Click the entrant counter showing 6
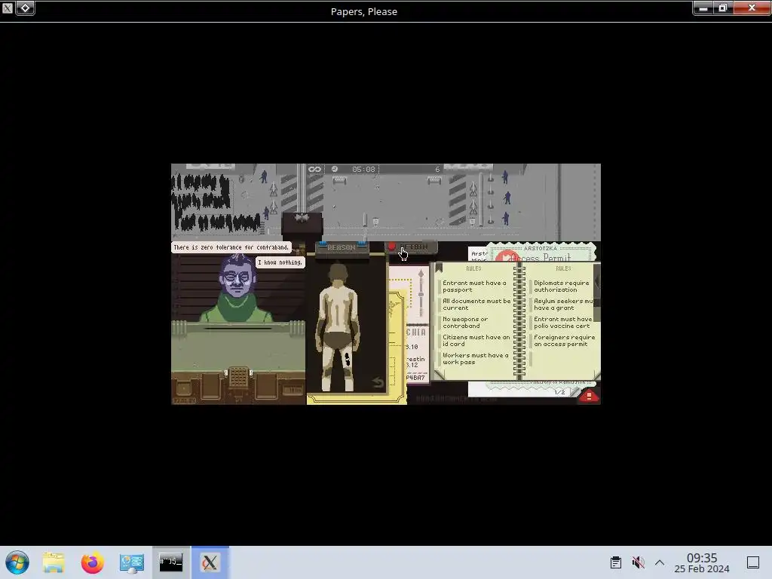This screenshot has height=579, width=772. click(437, 170)
